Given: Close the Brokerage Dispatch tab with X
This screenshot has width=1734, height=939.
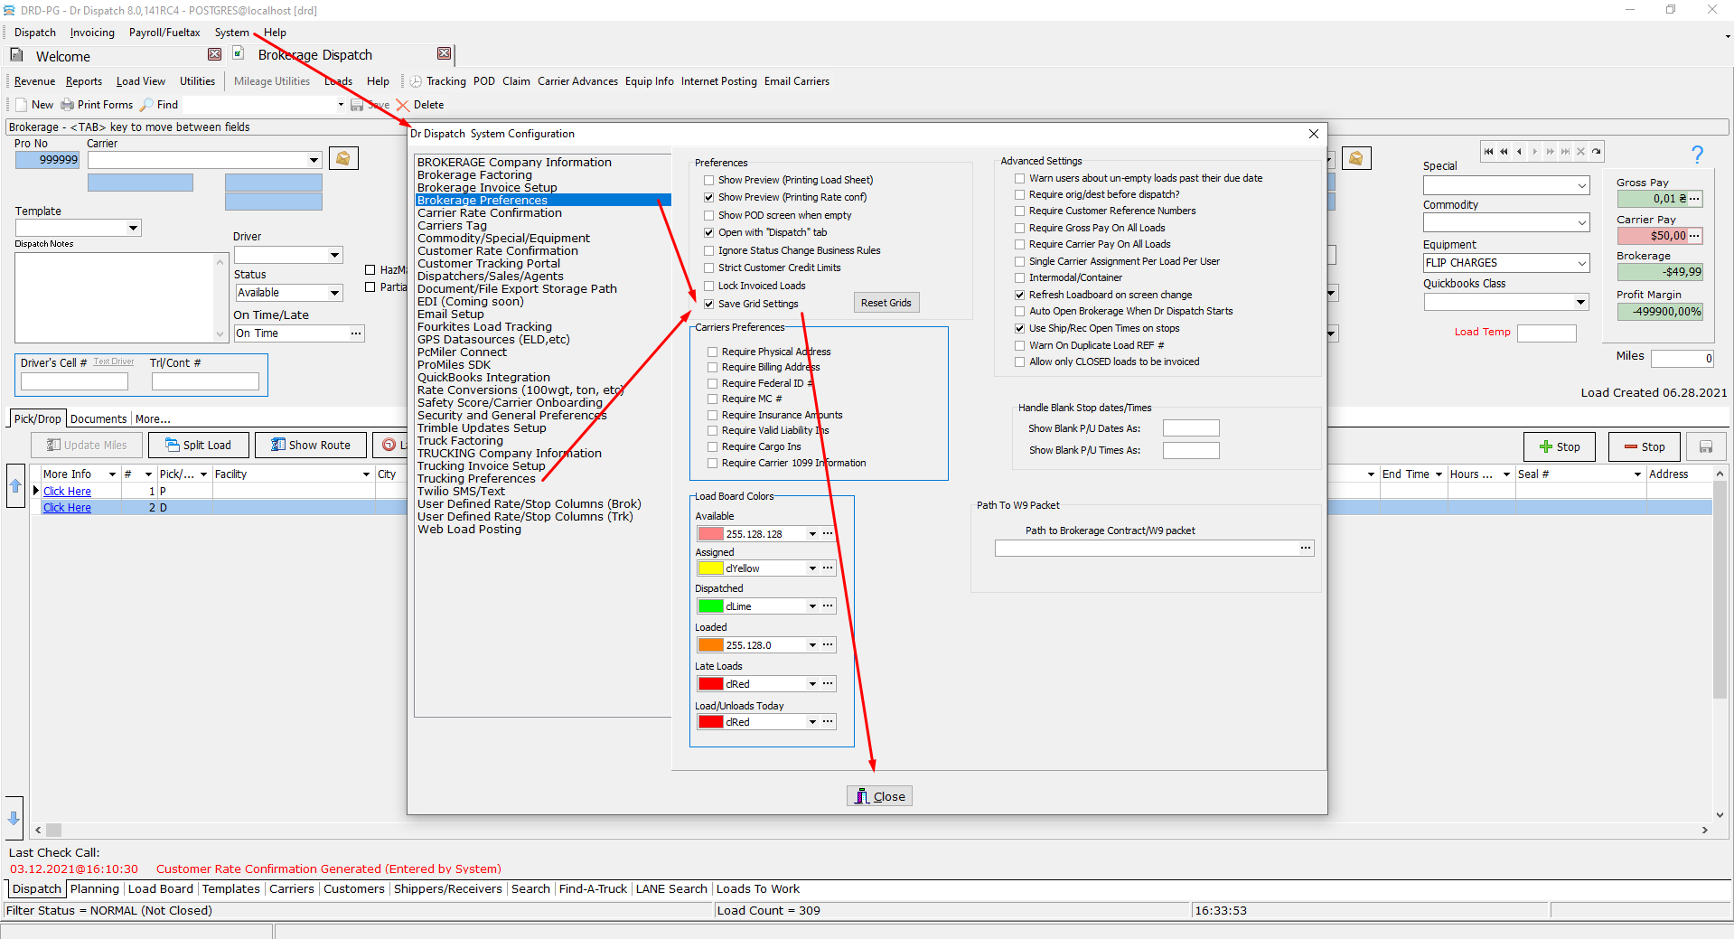Looking at the screenshot, I should click(444, 54).
